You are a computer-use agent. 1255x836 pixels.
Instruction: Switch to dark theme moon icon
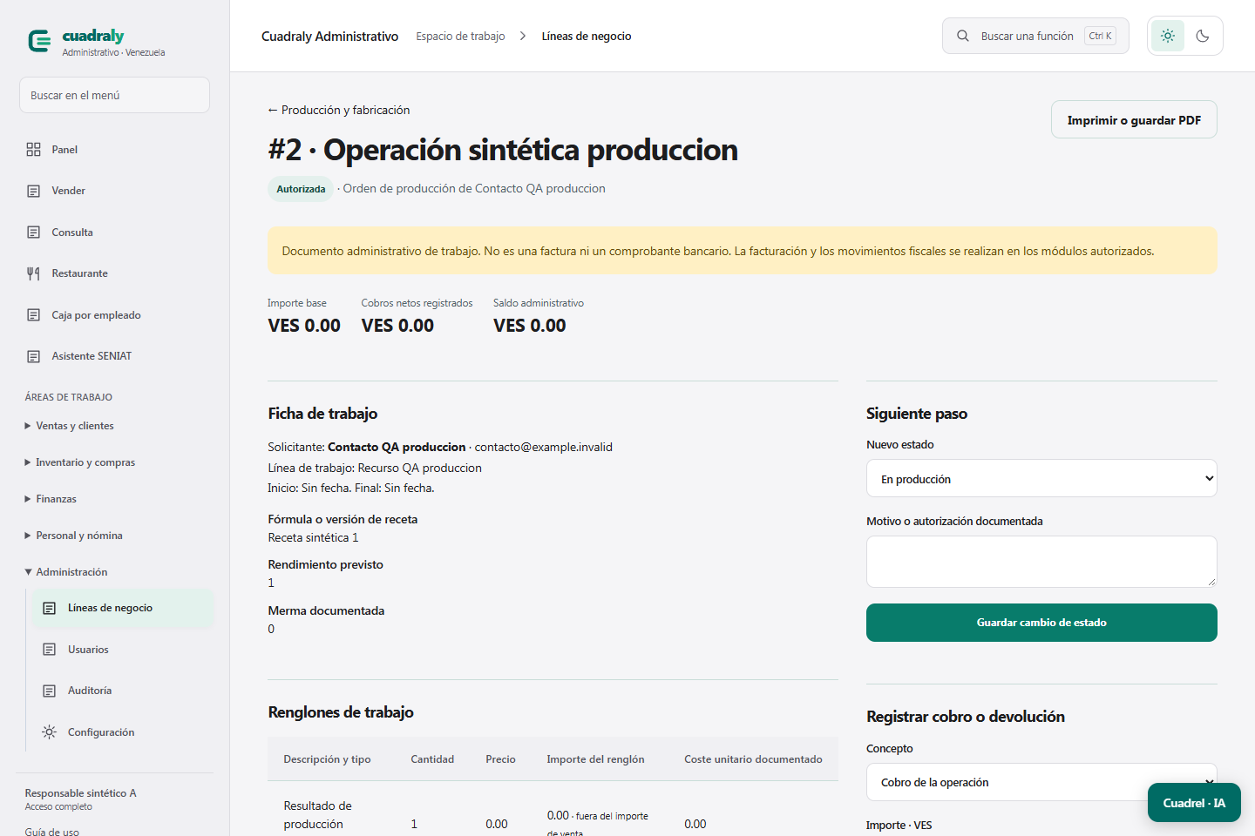tap(1203, 36)
